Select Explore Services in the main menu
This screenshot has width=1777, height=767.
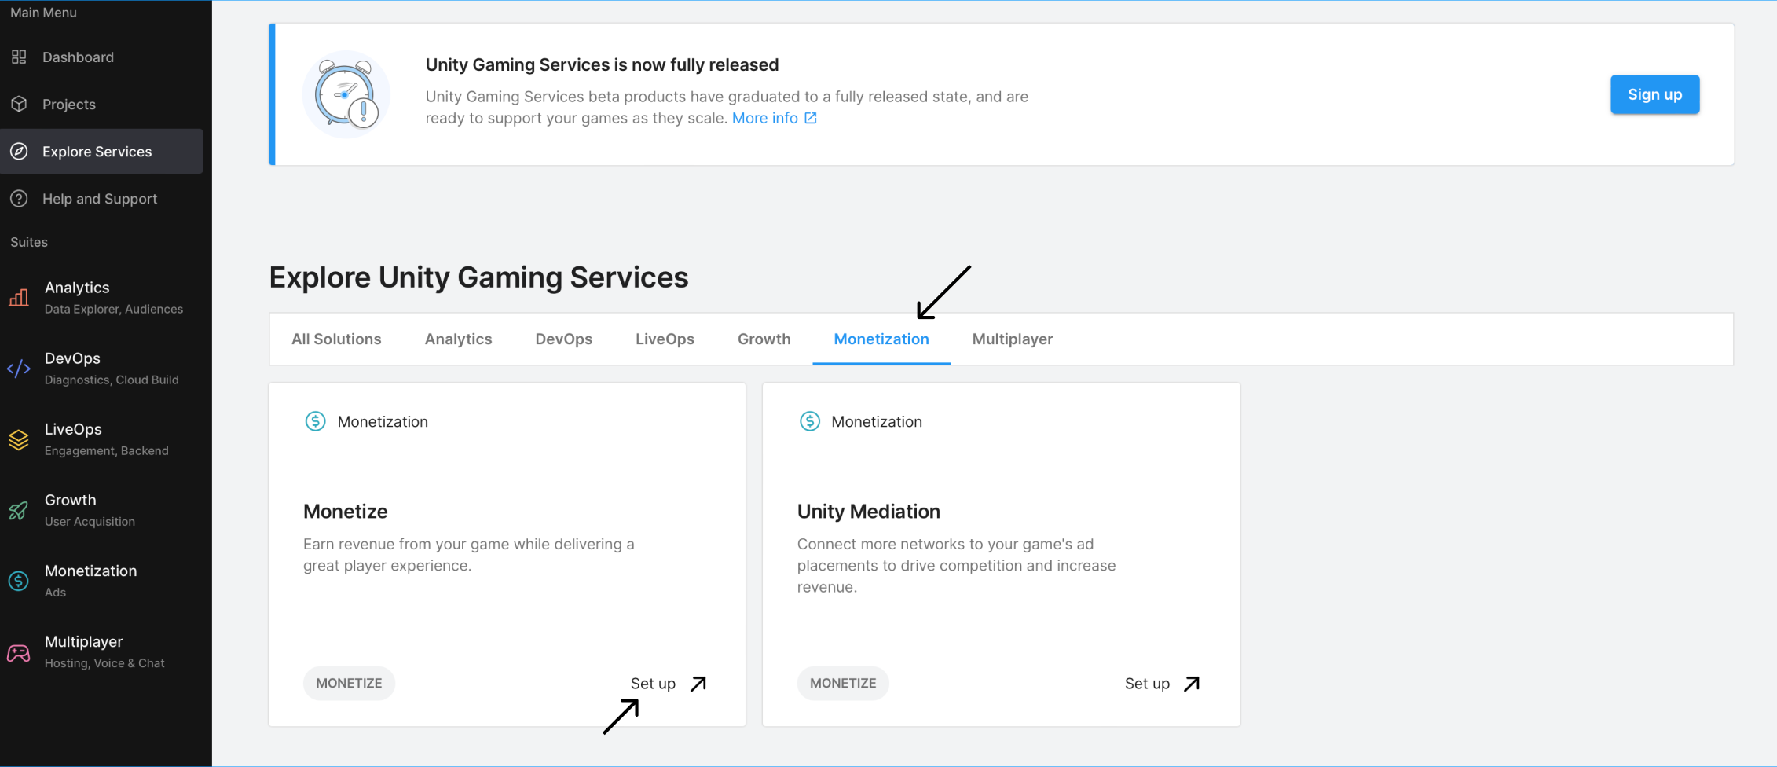click(97, 152)
